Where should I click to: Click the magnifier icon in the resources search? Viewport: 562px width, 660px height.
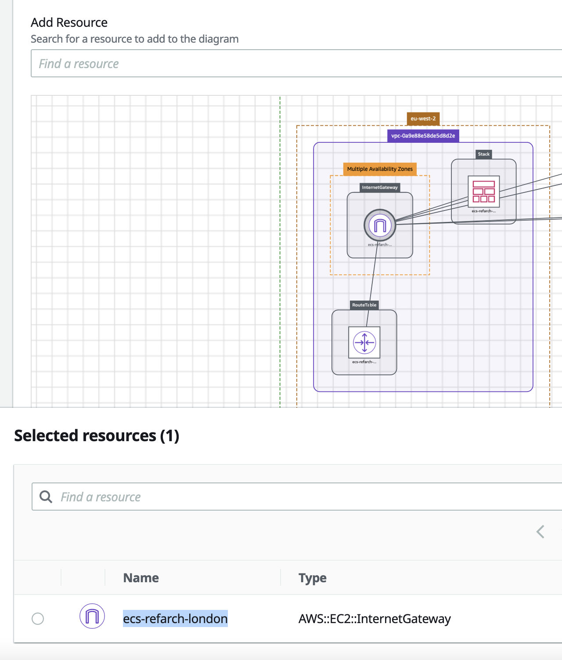click(x=46, y=497)
